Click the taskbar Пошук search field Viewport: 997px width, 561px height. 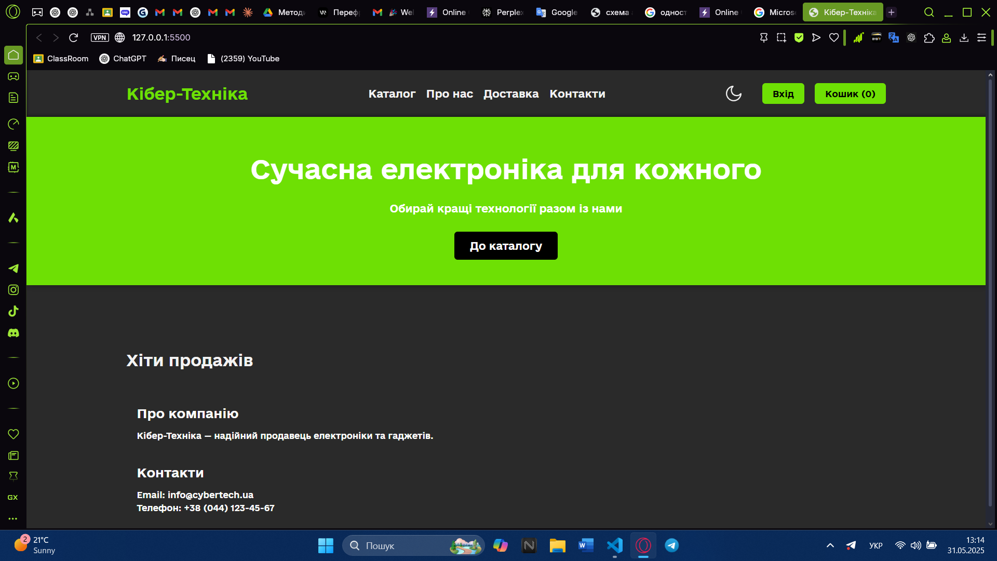[x=413, y=545]
